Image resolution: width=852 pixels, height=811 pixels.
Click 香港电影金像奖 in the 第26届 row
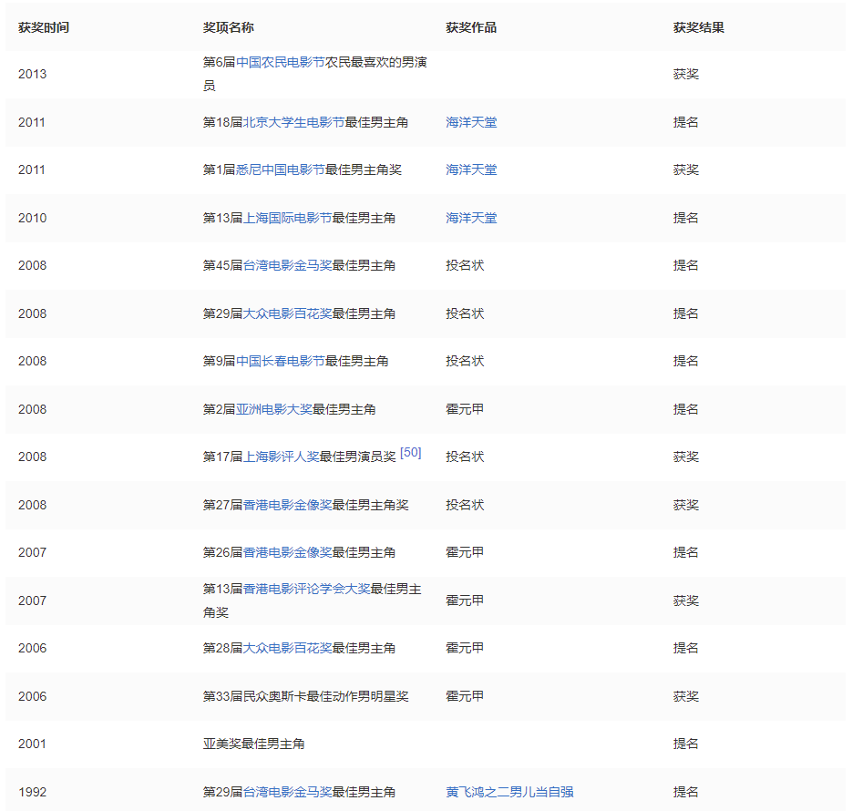[x=286, y=552]
